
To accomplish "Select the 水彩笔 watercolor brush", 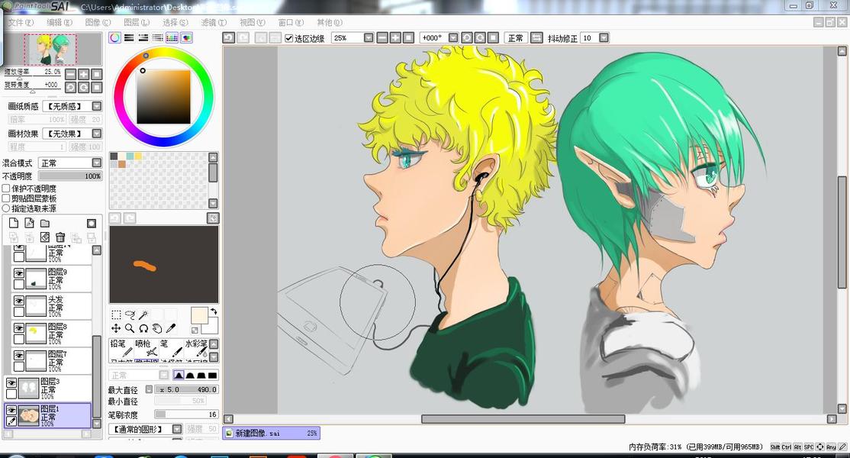I will [196, 349].
